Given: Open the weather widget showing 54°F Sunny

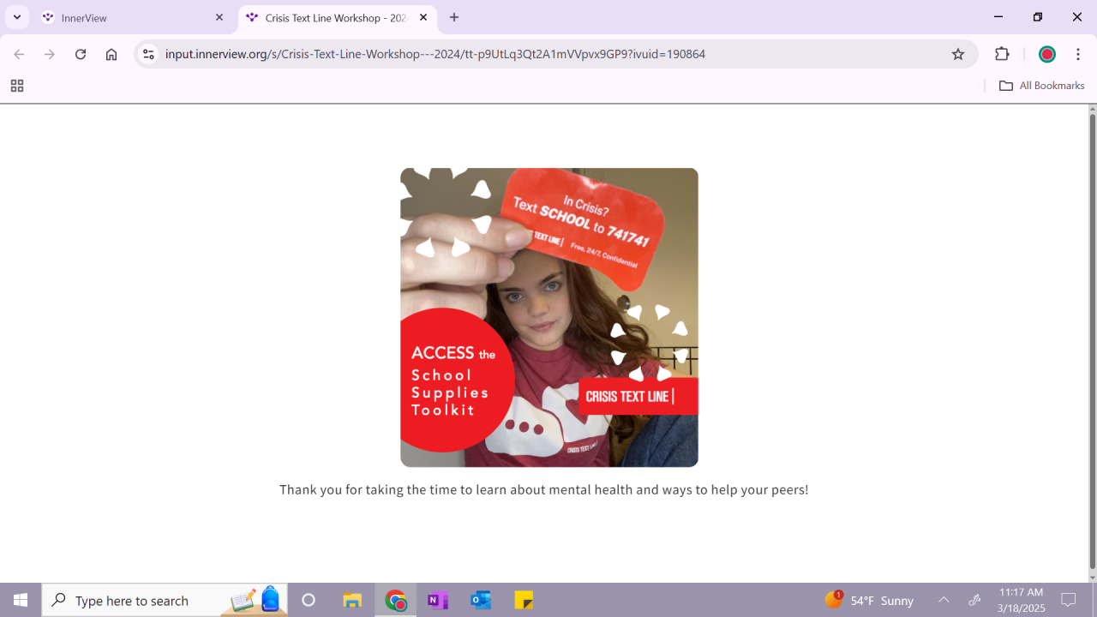Looking at the screenshot, I should click(869, 600).
